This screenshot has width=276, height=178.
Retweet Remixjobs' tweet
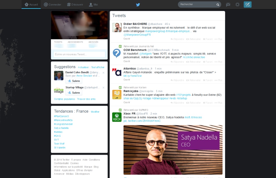(194, 103)
